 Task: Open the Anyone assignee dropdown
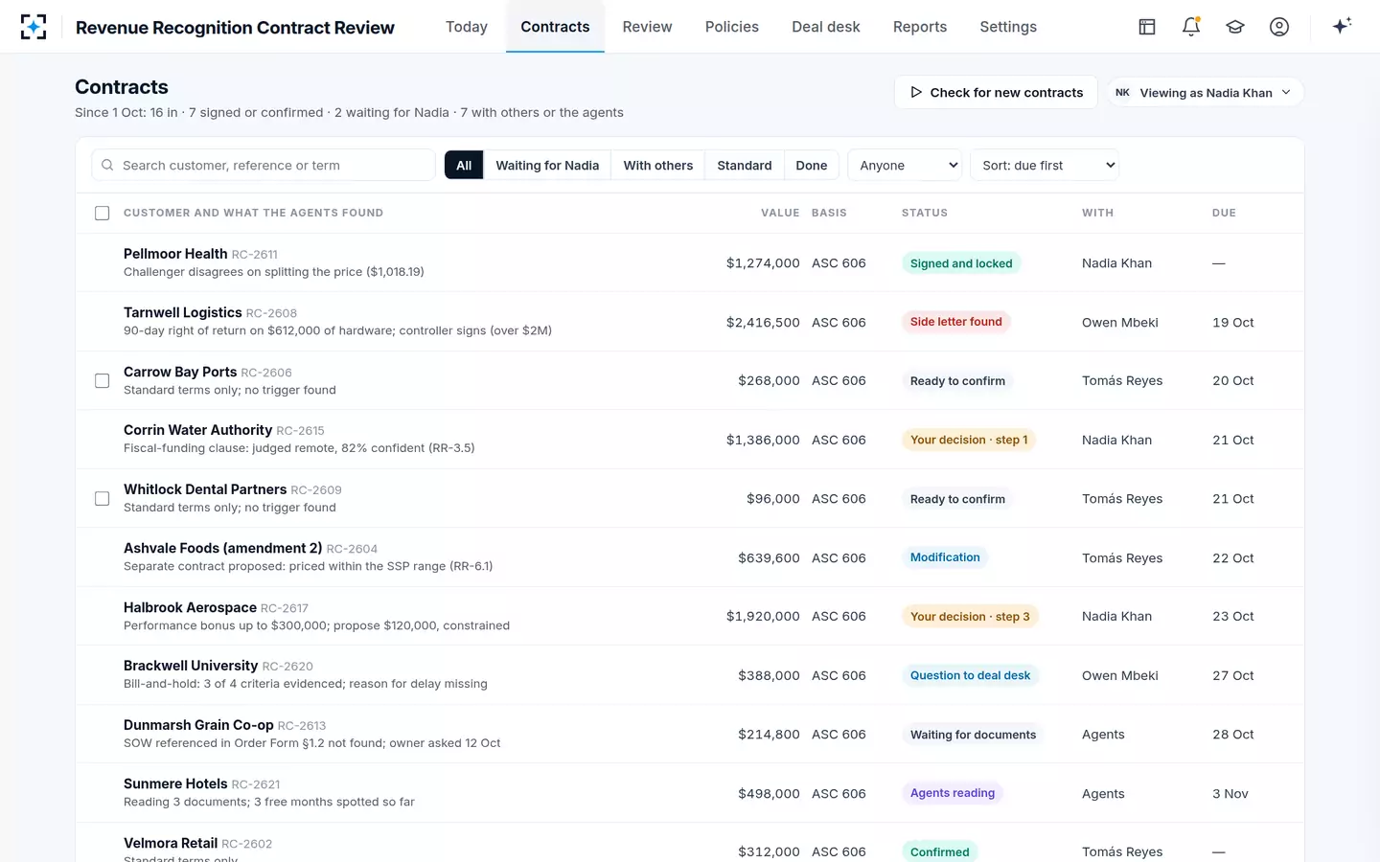coord(906,165)
